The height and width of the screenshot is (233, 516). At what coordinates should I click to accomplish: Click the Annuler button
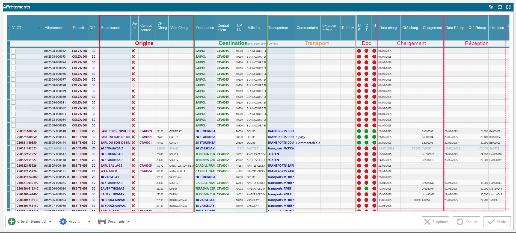pos(467,222)
